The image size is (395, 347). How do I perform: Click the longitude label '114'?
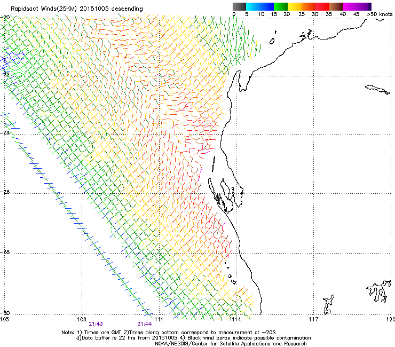pos(236,320)
